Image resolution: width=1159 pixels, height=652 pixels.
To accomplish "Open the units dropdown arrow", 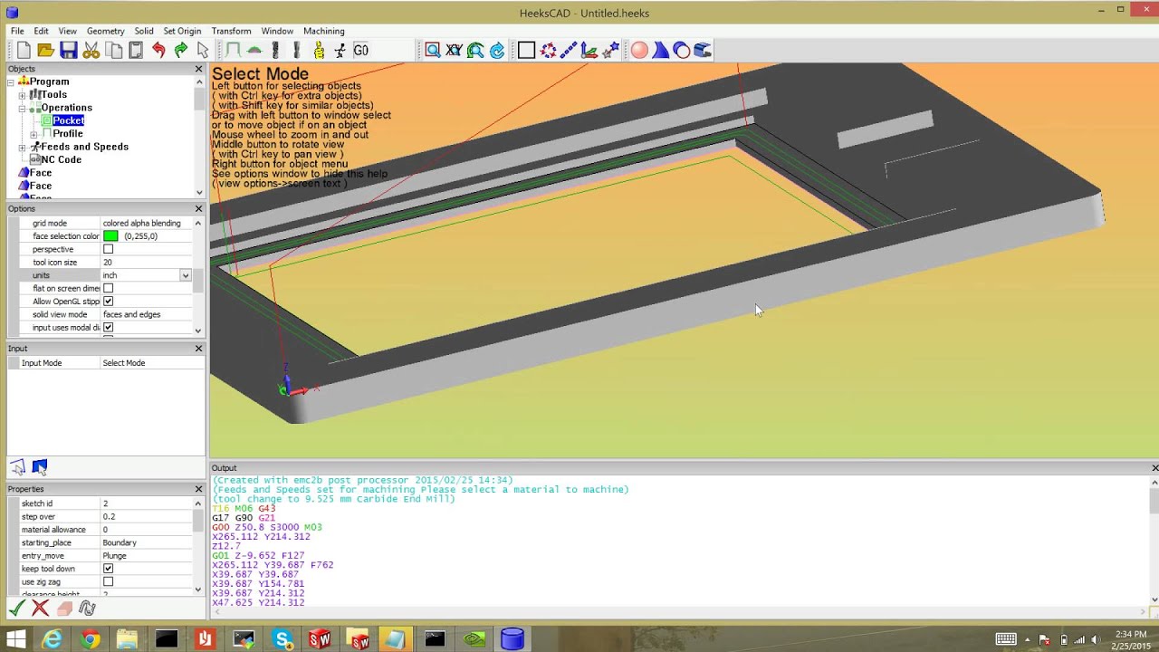I will (x=186, y=275).
